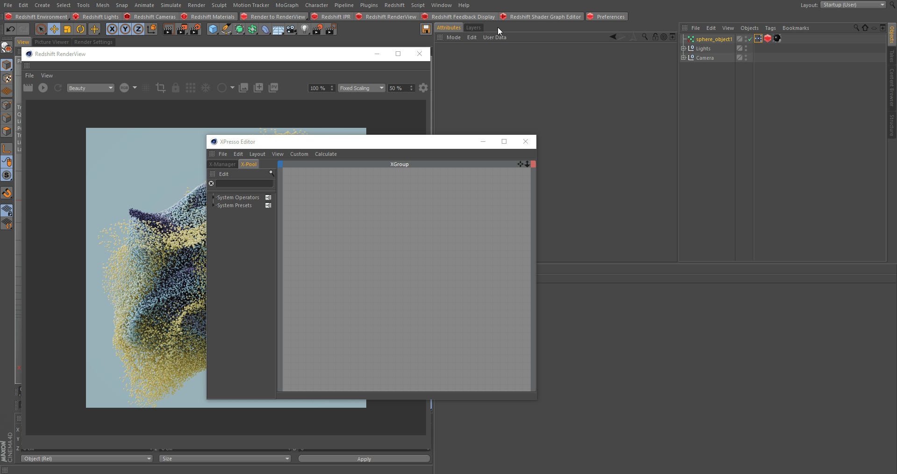Open the Simulate menu

(x=171, y=5)
